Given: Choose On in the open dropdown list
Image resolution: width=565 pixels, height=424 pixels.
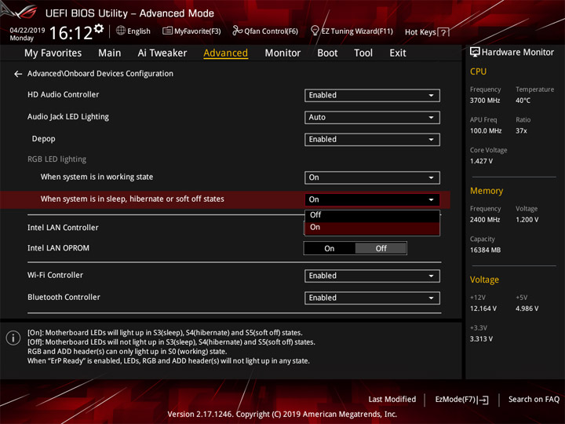Looking at the screenshot, I should tap(372, 228).
